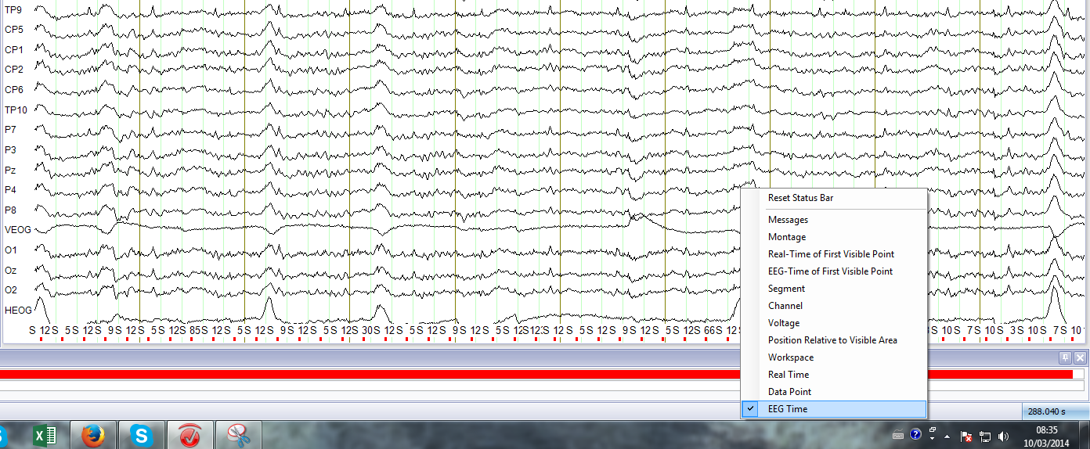Open Firefox from the taskbar
The height and width of the screenshot is (449, 1090).
pyautogui.click(x=93, y=435)
